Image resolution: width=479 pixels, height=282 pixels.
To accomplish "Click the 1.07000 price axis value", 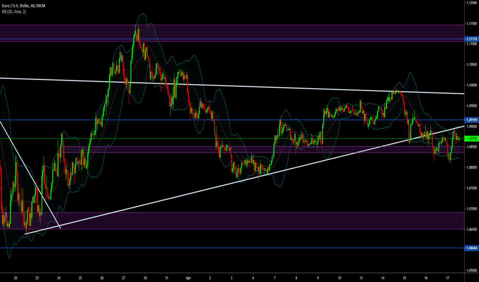I will coord(472,209).
